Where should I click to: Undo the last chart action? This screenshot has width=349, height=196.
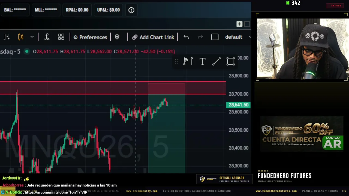(x=186, y=37)
